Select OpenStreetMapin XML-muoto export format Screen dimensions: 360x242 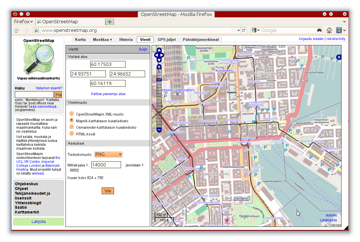72,113
